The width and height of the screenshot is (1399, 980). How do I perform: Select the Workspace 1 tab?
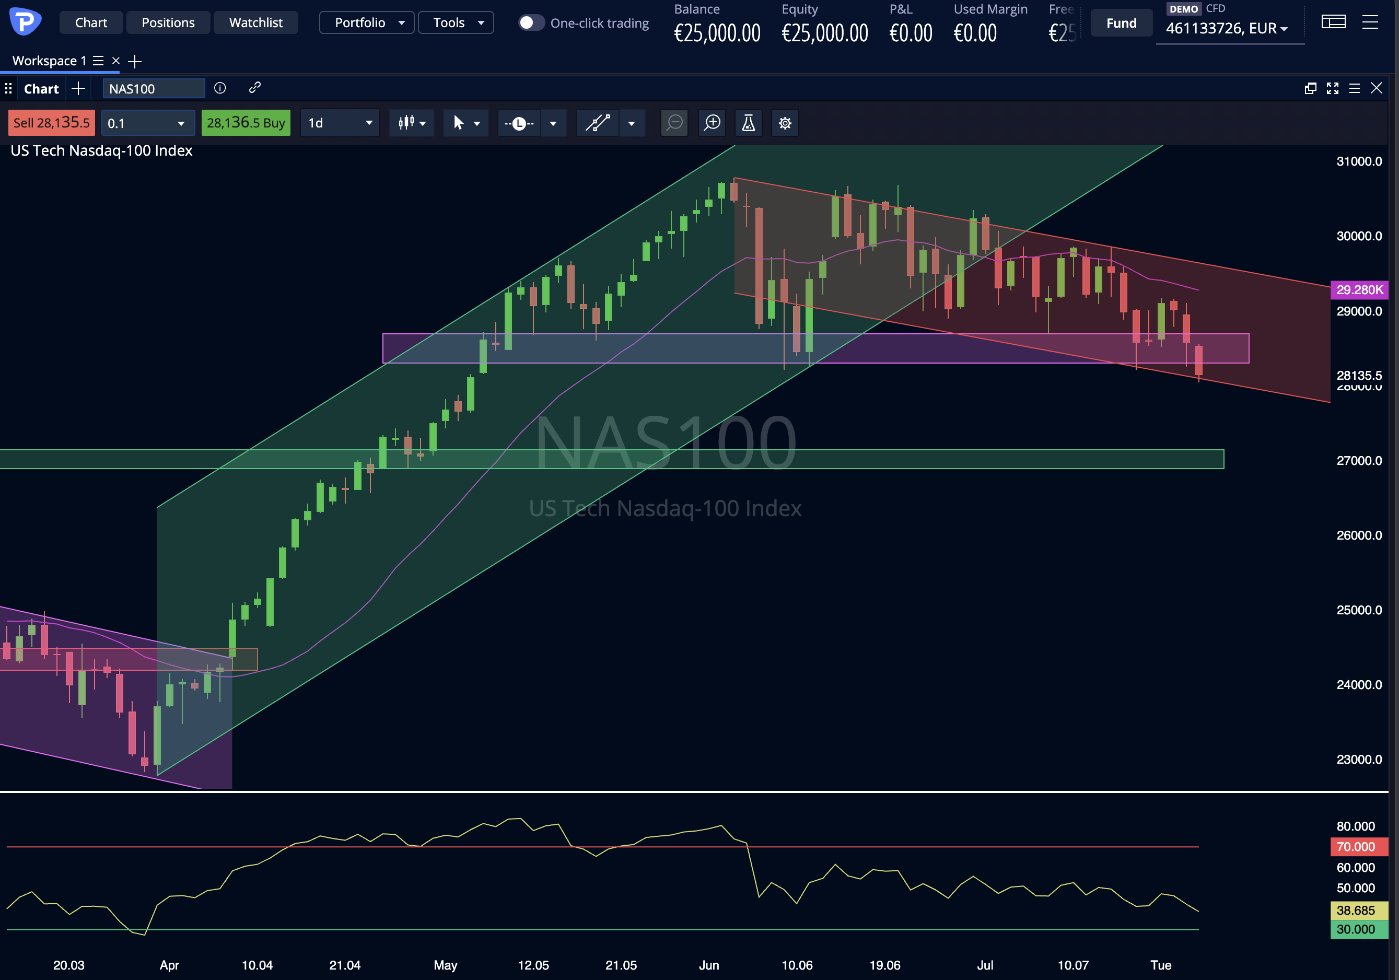tap(49, 61)
